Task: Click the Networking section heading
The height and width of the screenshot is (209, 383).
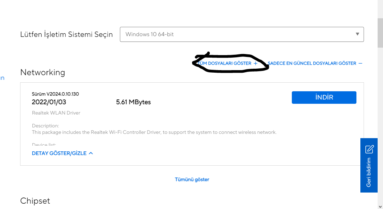Action: [43, 72]
